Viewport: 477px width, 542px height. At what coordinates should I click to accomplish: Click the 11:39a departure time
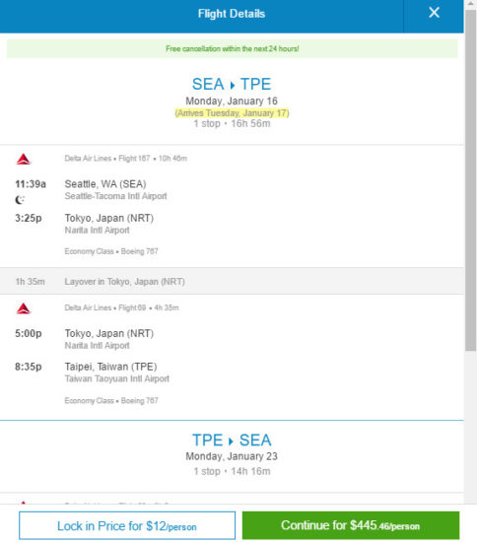pyautogui.click(x=31, y=184)
